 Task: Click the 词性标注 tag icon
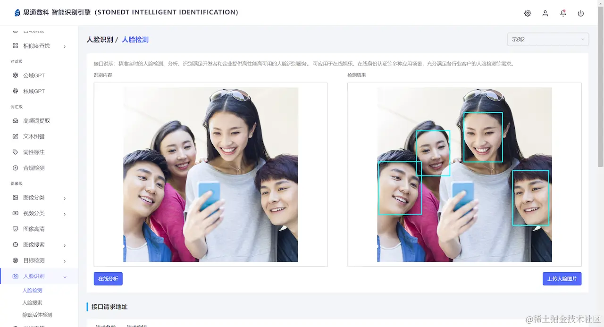pyautogui.click(x=15, y=152)
